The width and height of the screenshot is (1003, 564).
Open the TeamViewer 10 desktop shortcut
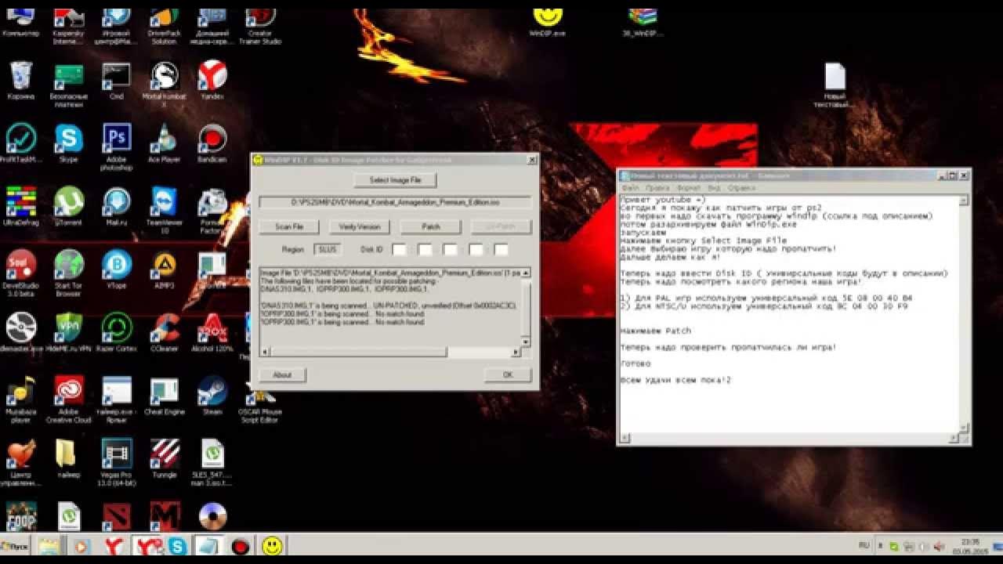click(x=165, y=211)
